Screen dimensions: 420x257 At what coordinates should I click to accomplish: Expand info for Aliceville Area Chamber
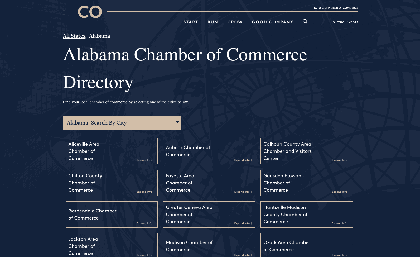click(146, 160)
